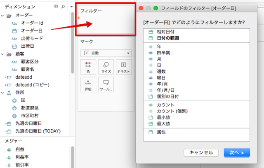
Task: Click the green zoom button of filter dialog
Action: tap(156, 8)
